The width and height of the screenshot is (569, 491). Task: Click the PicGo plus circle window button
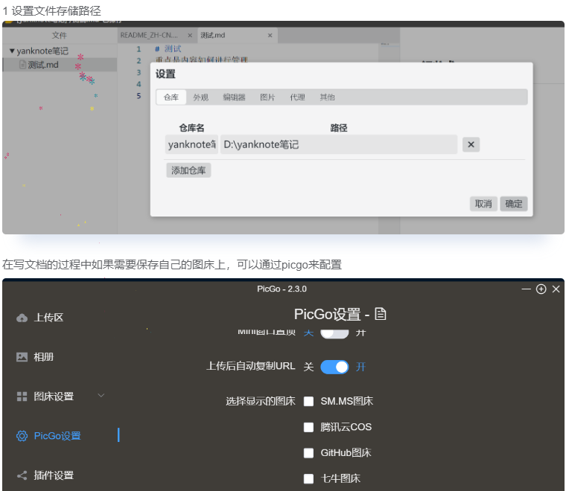point(541,289)
